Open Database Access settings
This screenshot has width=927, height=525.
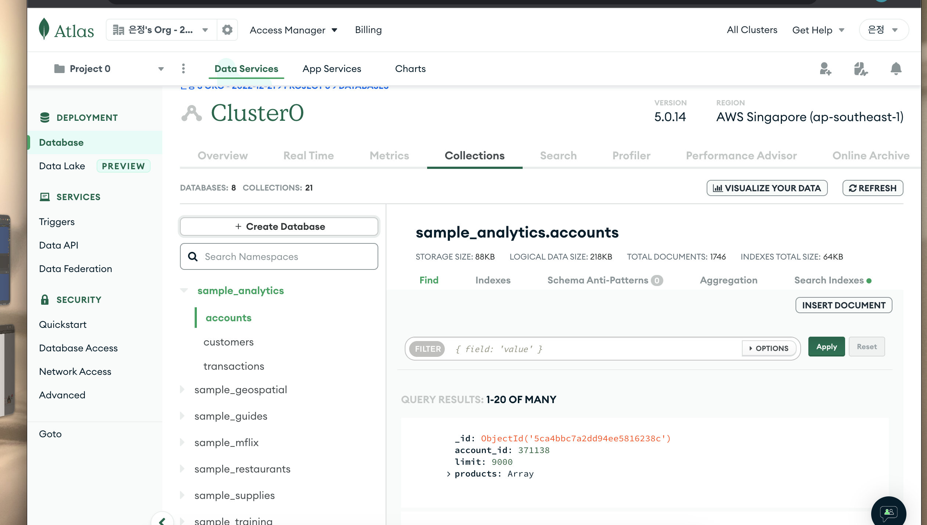(x=79, y=348)
